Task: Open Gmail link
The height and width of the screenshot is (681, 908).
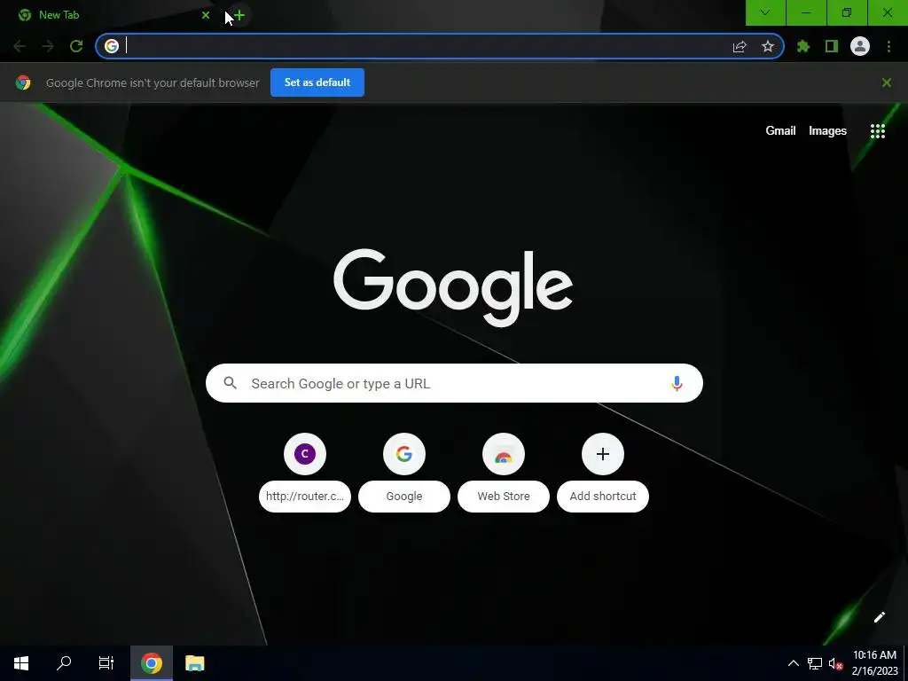Action: pos(780,131)
